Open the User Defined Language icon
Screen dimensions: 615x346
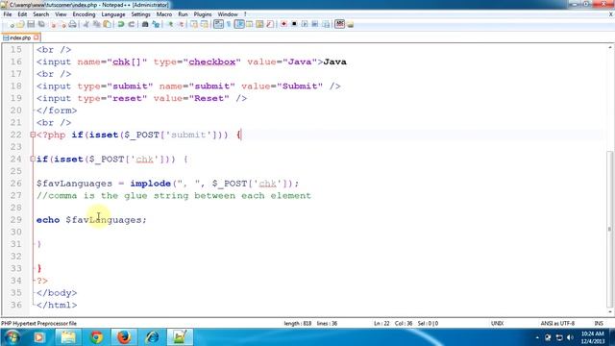coord(250,24)
